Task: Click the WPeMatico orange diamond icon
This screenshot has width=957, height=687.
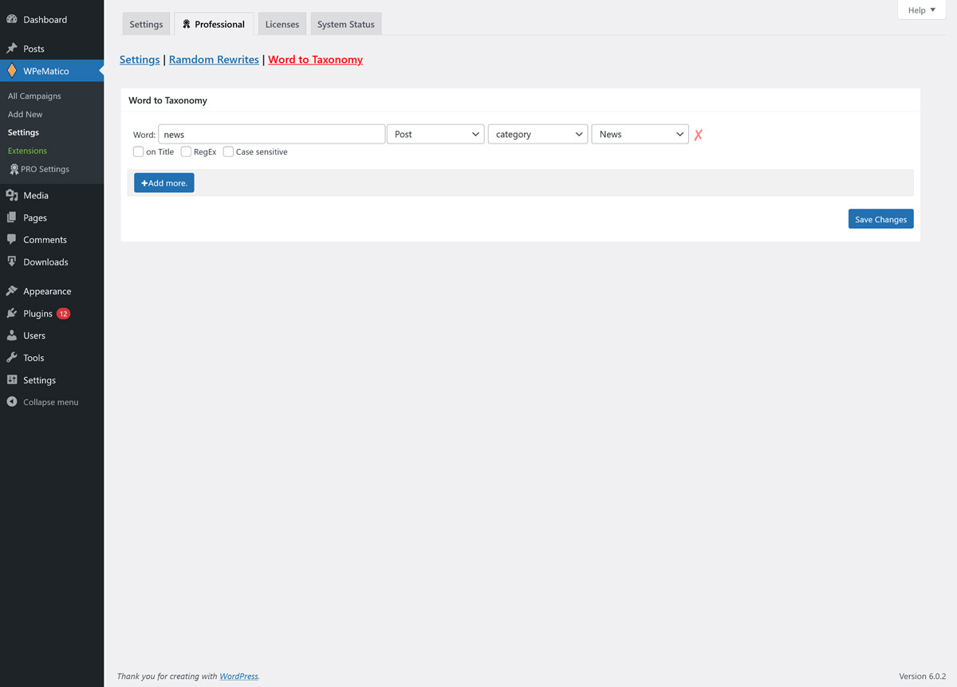Action: (12, 71)
